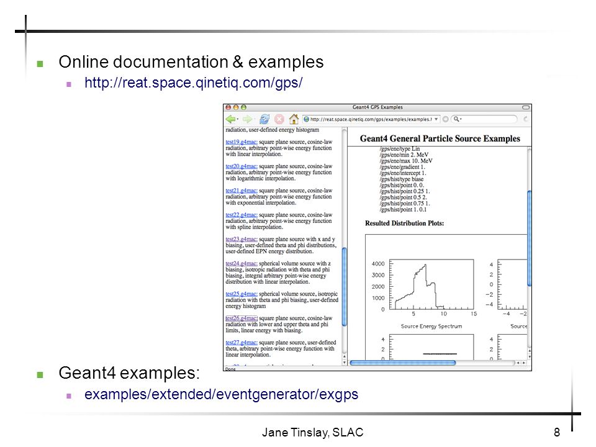
Task: Click the toolbar toggle pill in title bar
Action: tap(526, 107)
